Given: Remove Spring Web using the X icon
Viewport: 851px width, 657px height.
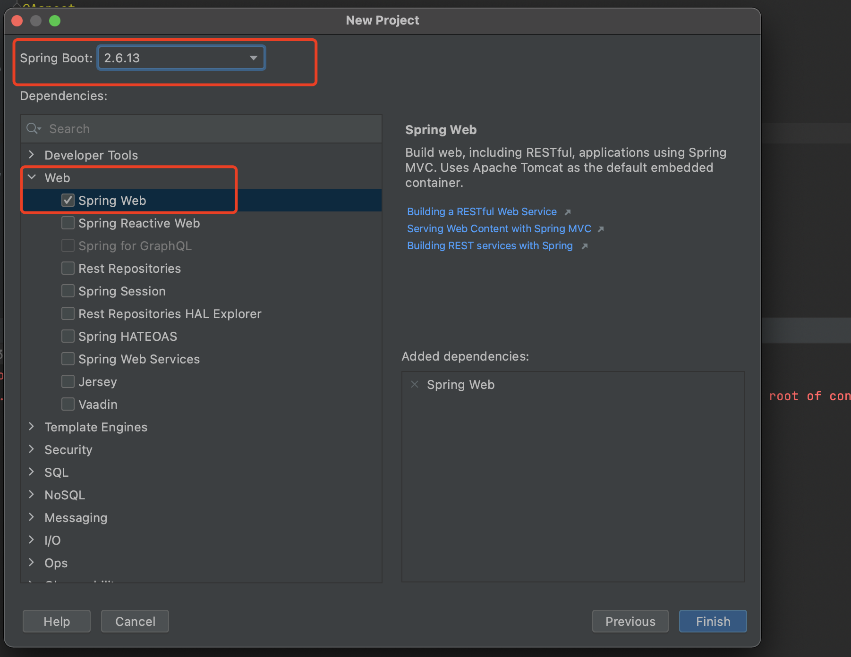Looking at the screenshot, I should [x=414, y=385].
